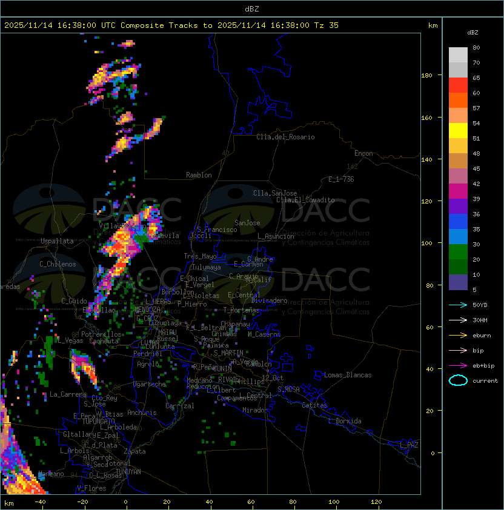This screenshot has width=504, height=510.
Task: Click the 'TUNUYAN' town label
Action: click(128, 472)
